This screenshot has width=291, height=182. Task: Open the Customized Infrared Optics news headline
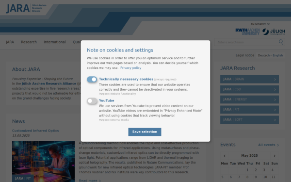point(35,131)
